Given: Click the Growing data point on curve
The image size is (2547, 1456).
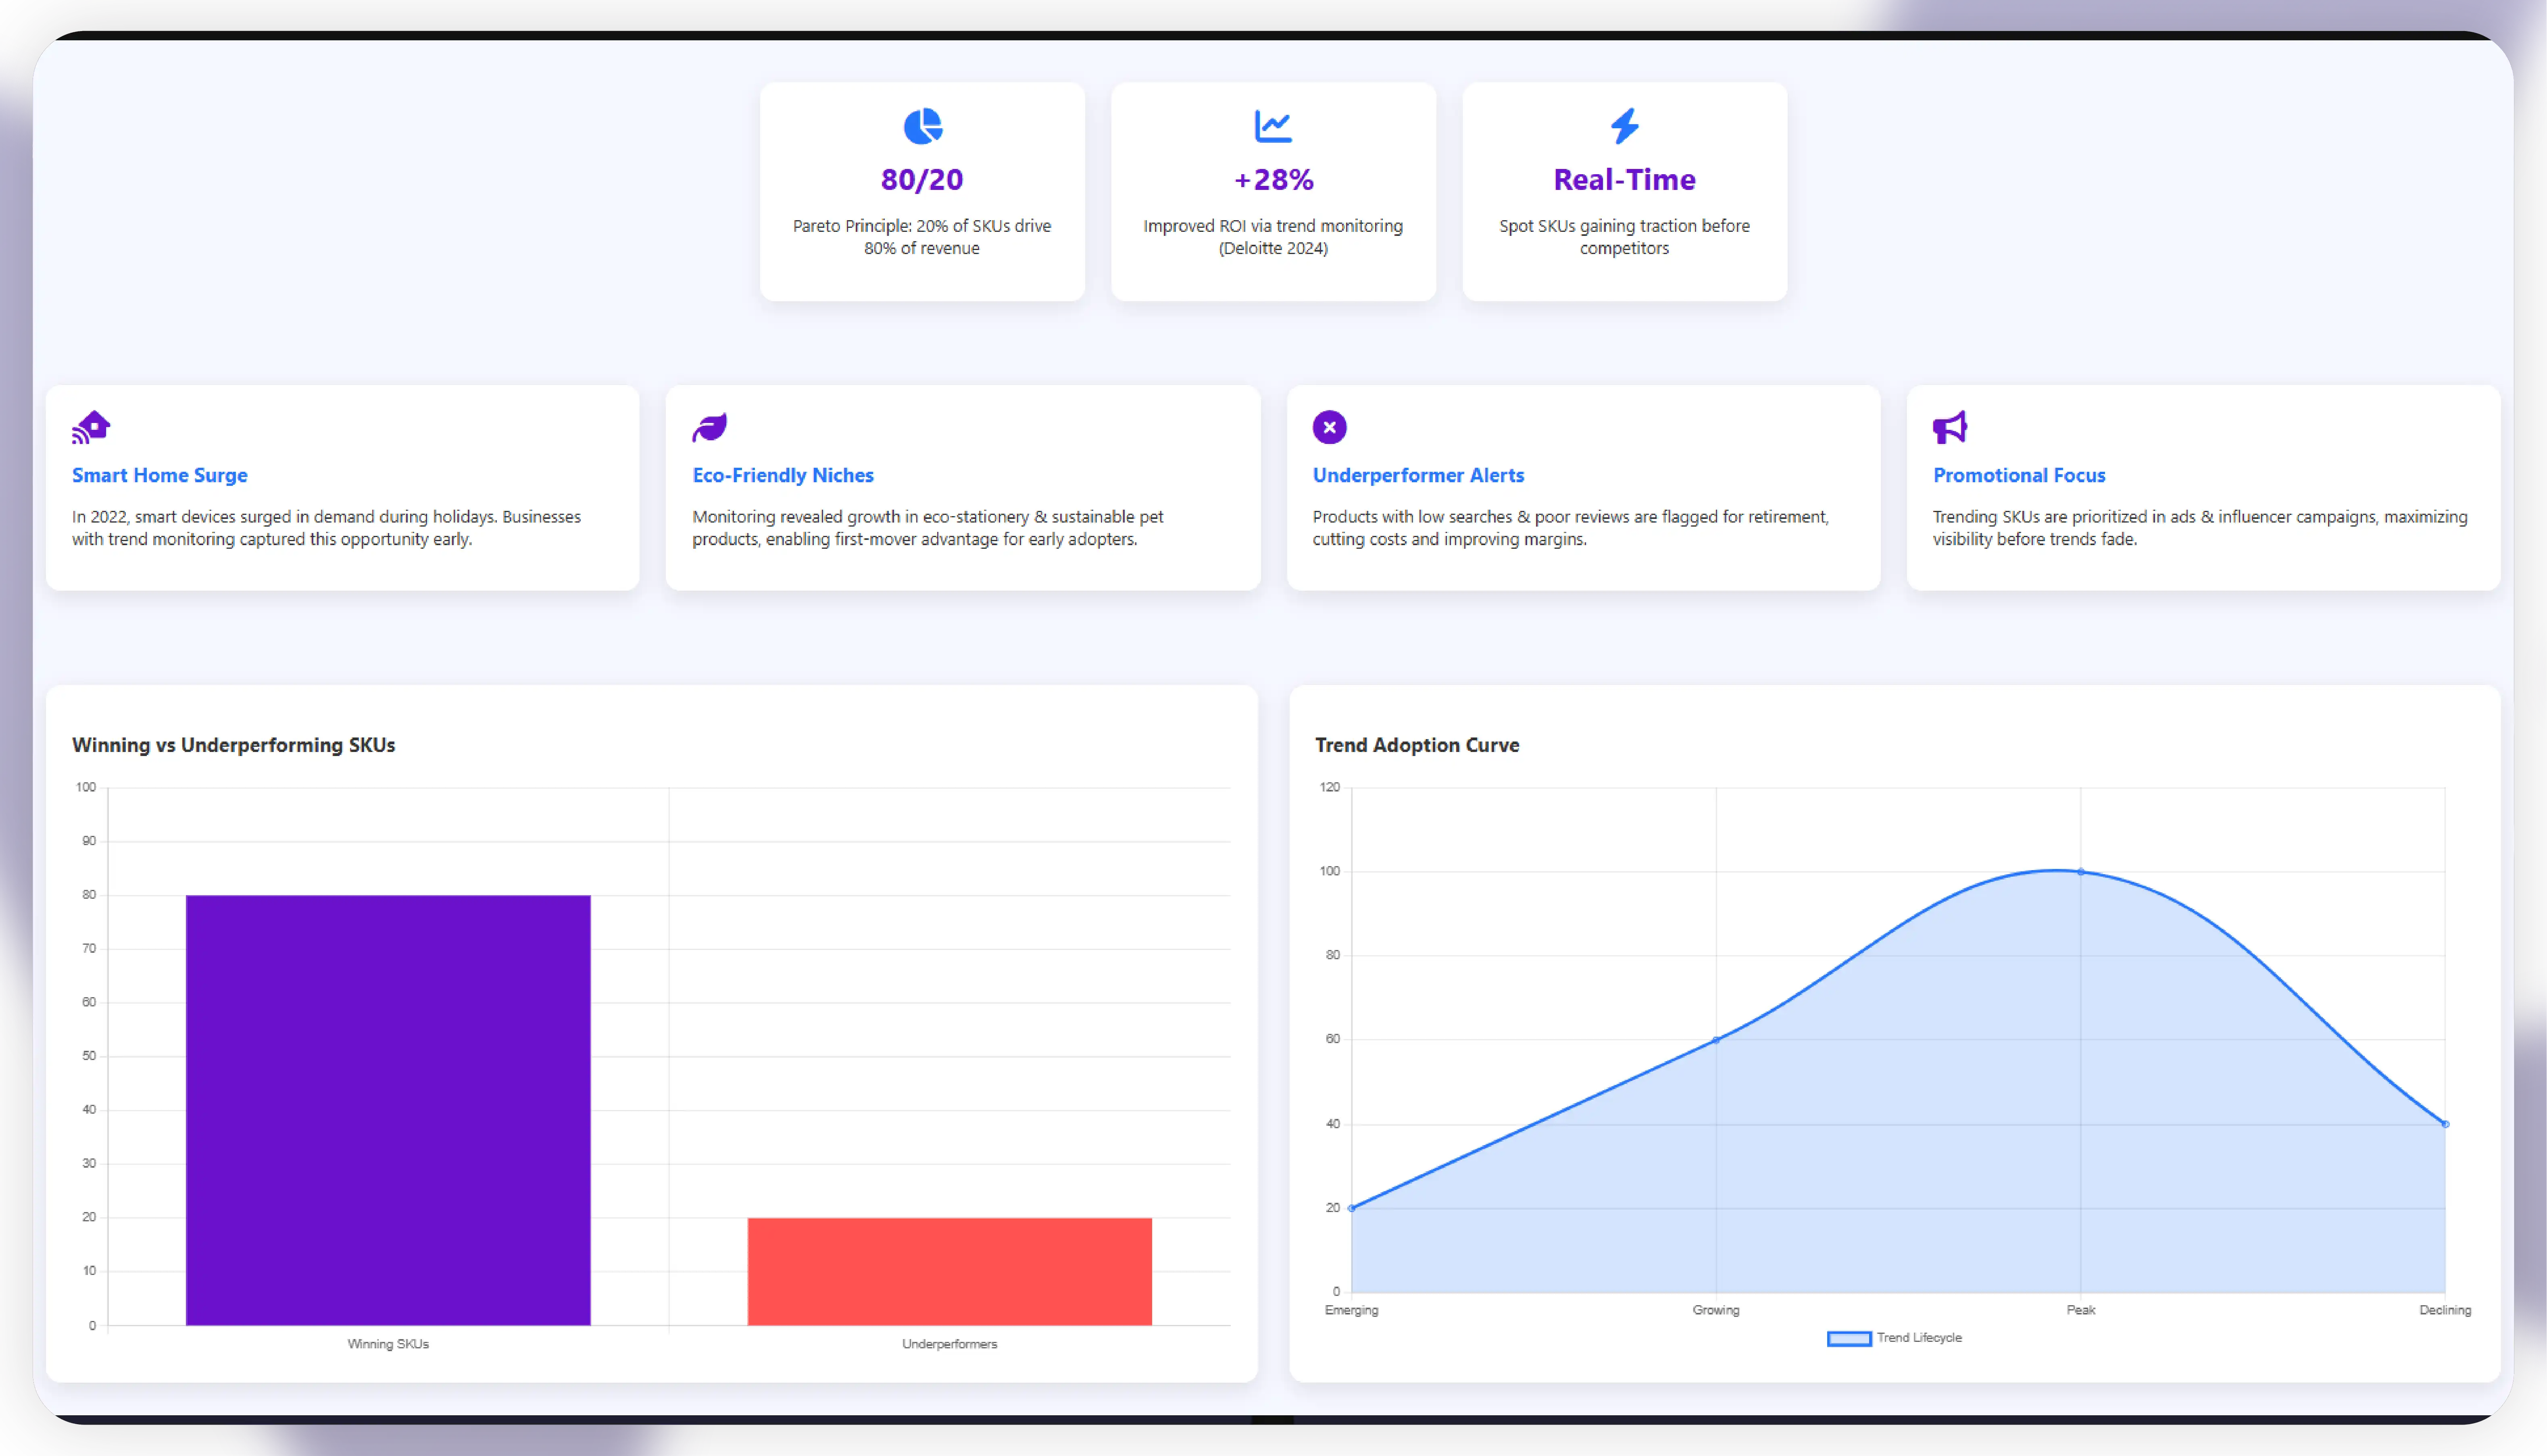Looking at the screenshot, I should coord(1716,1040).
